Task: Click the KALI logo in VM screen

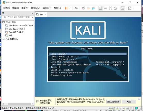Action: [88, 30]
